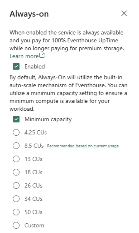Select the 26 CUs radio circle

click(16, 185)
